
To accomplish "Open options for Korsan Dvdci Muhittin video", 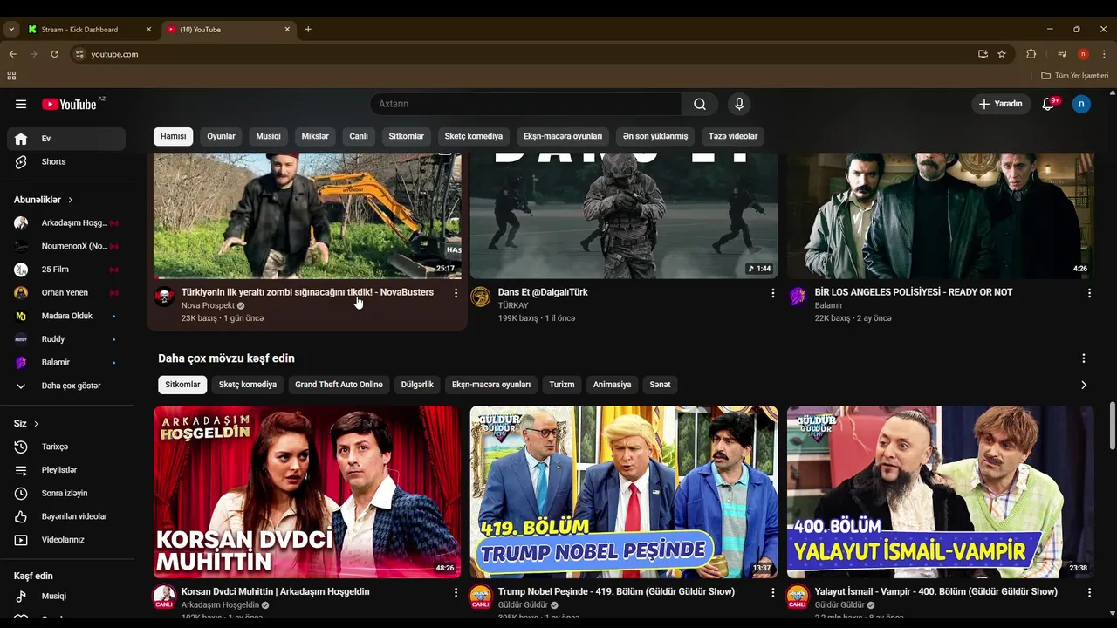I will (x=456, y=592).
